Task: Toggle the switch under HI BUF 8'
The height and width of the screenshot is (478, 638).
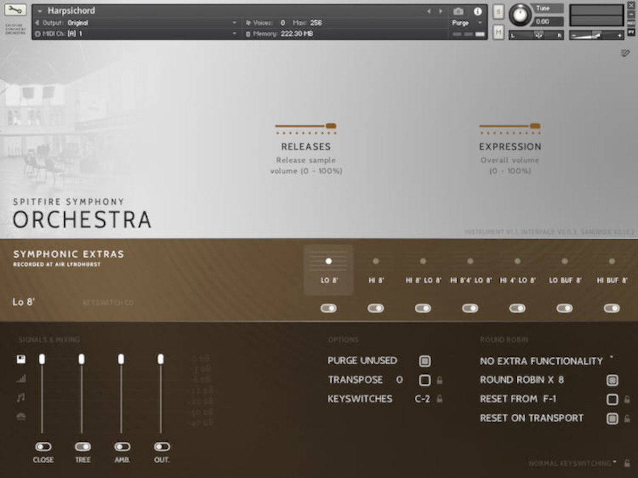Action: (612, 308)
